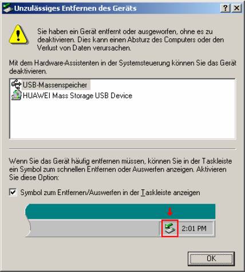245x272 pixels.
Task: Click the teal desktop area in taskbar preview
Action: [120, 211]
